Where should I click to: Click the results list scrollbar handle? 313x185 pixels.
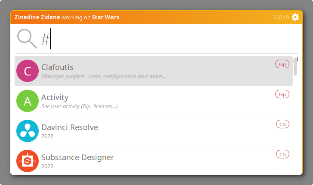[x=295, y=67]
